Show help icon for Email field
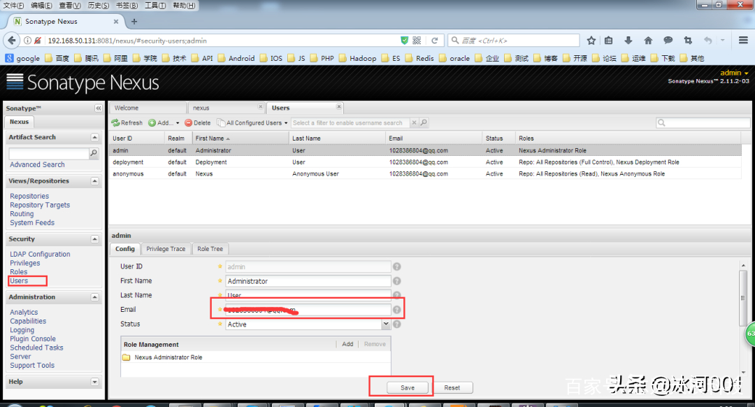This screenshot has width=755, height=407. tap(397, 310)
